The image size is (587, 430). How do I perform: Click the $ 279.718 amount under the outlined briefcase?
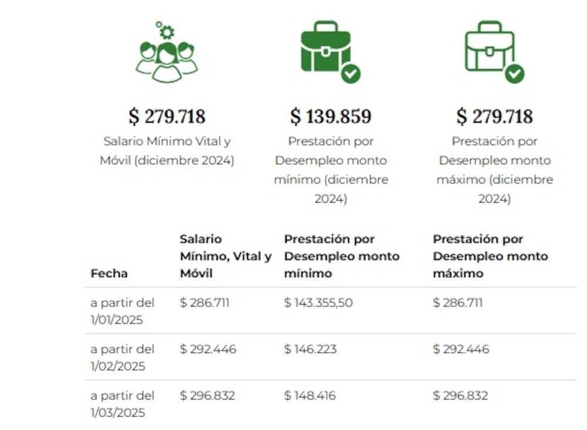[495, 117]
